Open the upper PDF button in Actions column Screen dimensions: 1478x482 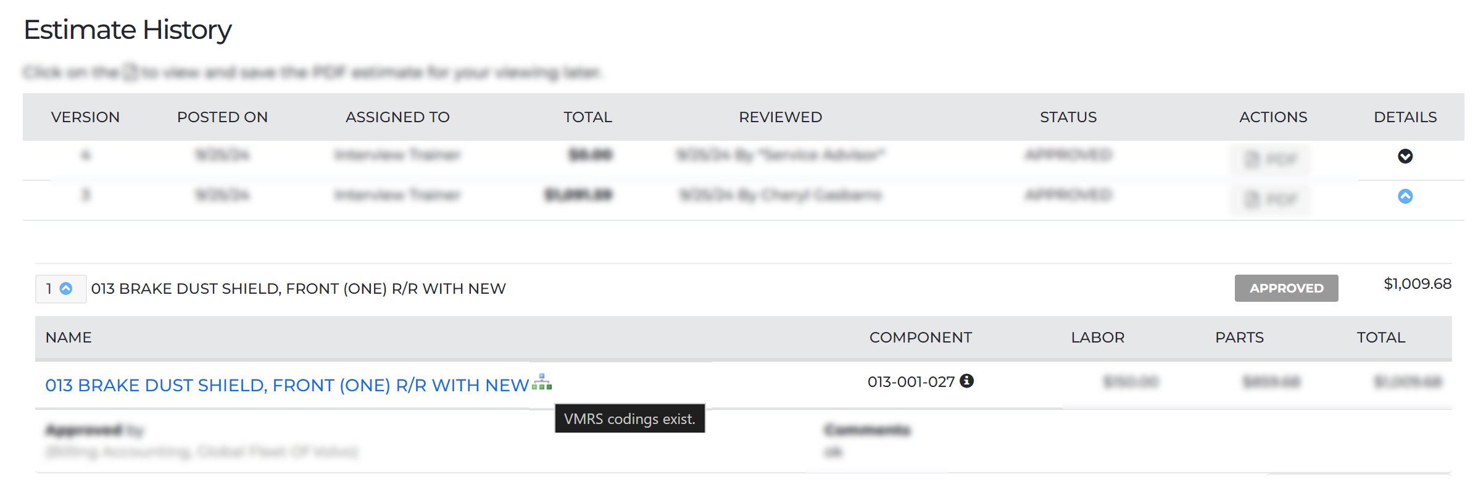click(x=1271, y=159)
